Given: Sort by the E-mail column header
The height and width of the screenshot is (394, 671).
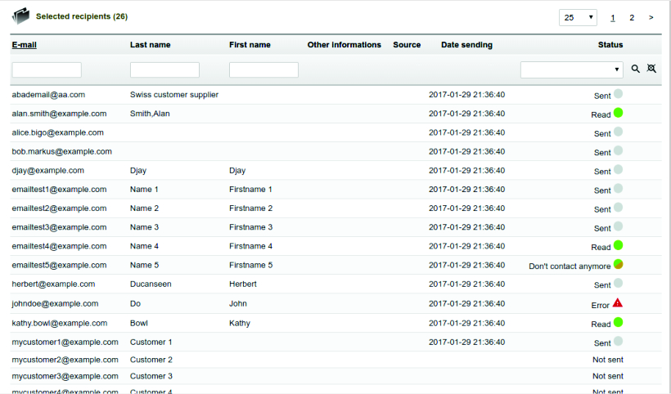Looking at the screenshot, I should pyautogui.click(x=24, y=45).
